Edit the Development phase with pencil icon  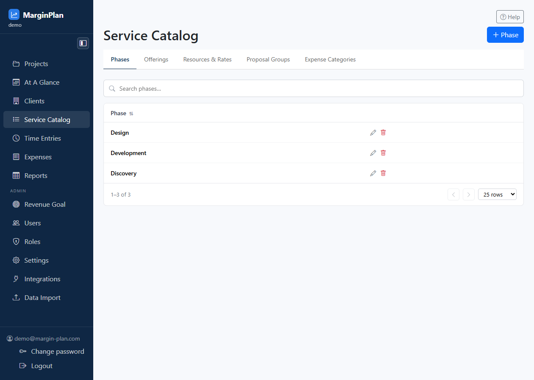[x=373, y=153]
